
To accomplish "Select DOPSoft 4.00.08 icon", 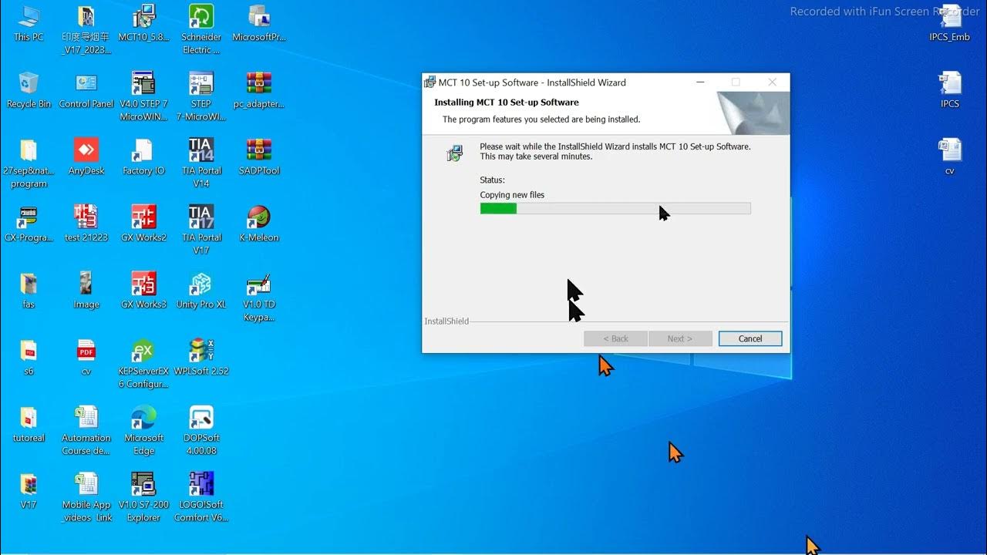I will [201, 432].
